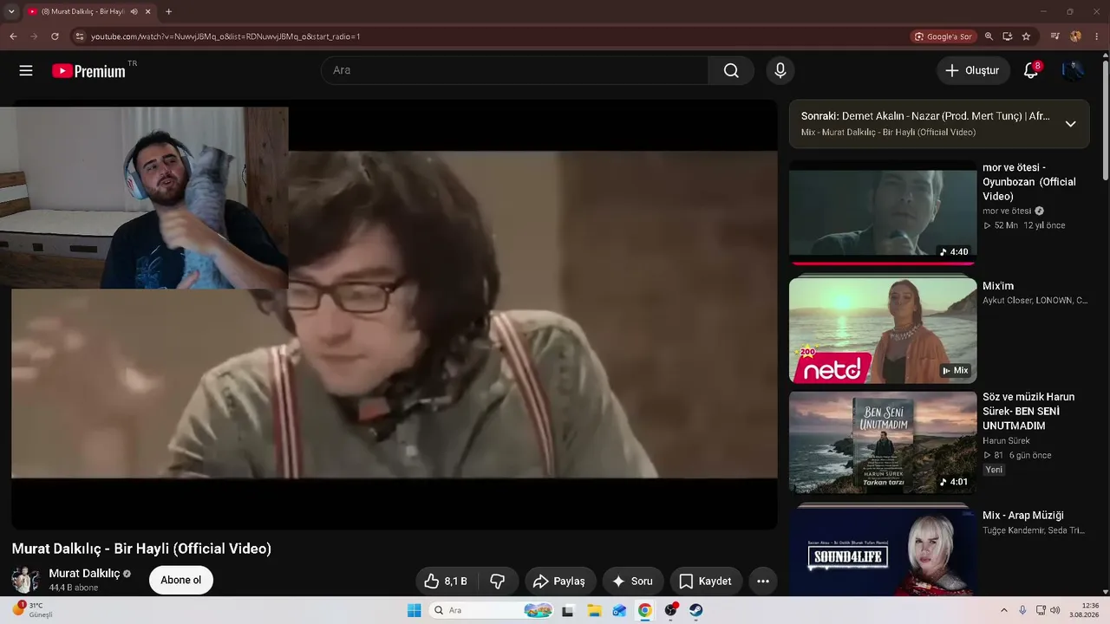
Task: Open OBS Studio from the taskbar
Action: coord(670,610)
